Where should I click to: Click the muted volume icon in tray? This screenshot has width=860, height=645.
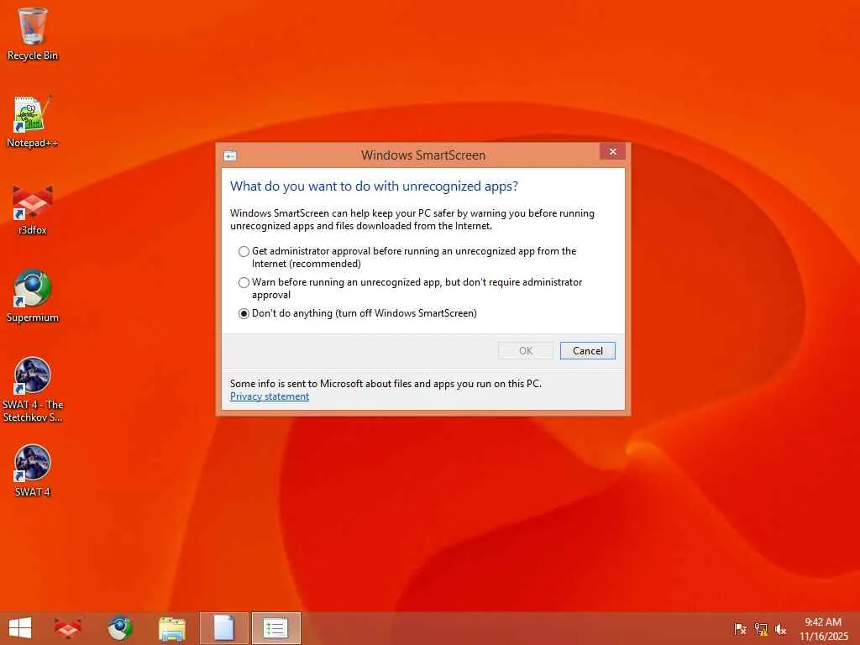(x=780, y=629)
